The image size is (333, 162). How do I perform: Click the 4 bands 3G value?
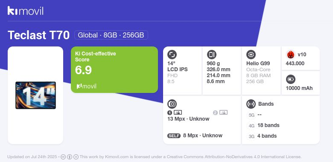(x=267, y=136)
